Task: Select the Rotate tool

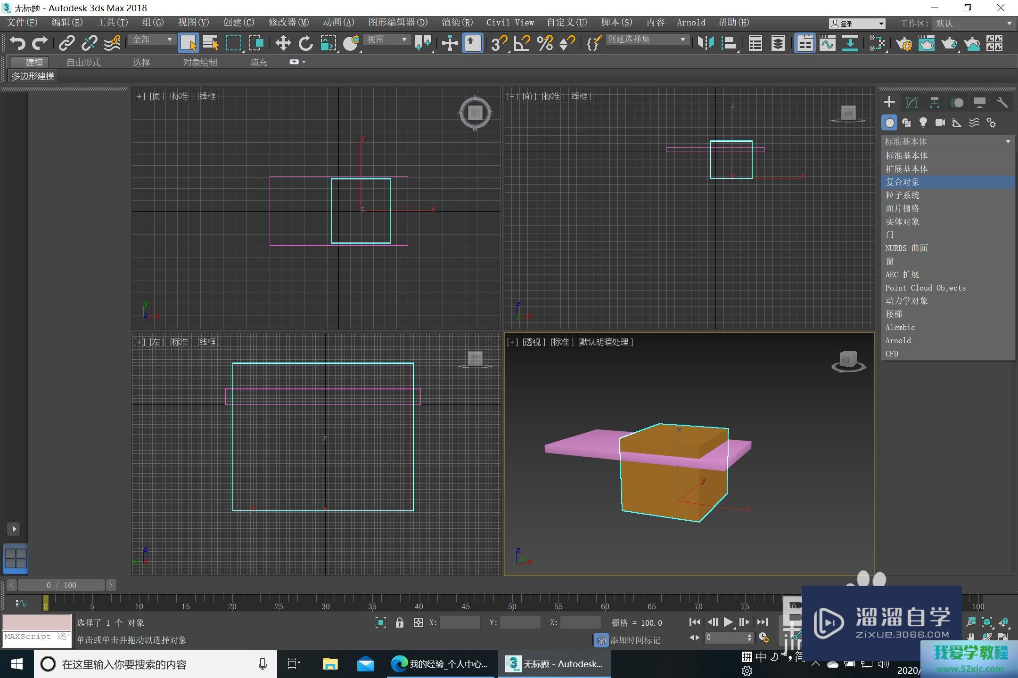Action: pyautogui.click(x=305, y=43)
